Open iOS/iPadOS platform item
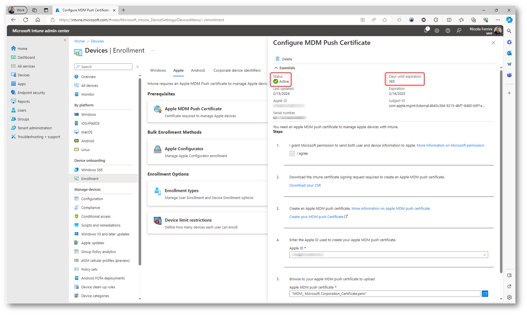The image size is (527, 315). point(90,123)
